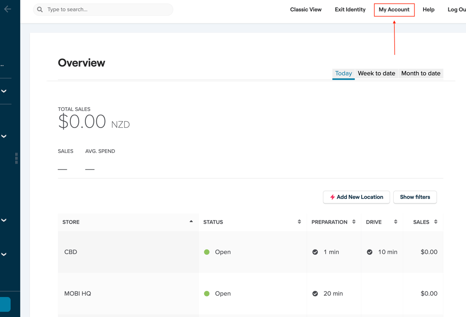Click the Show filters button
The image size is (466, 317).
[415, 197]
